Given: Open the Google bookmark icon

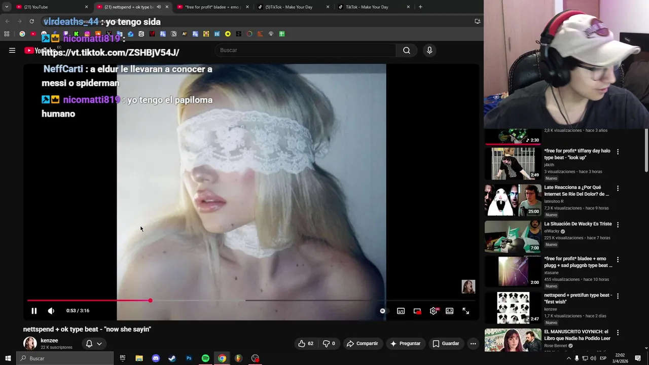Looking at the screenshot, I should [x=22, y=34].
